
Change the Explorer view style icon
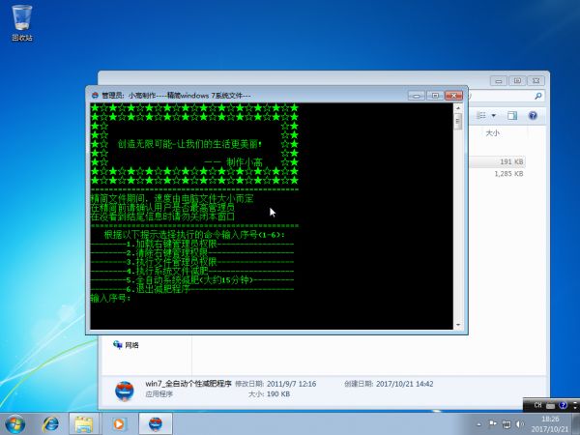coord(481,116)
